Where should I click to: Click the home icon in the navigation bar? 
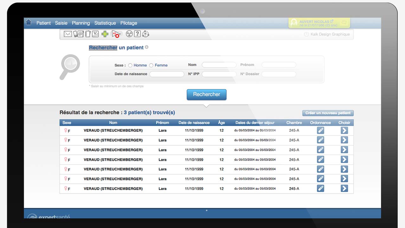click(x=29, y=22)
